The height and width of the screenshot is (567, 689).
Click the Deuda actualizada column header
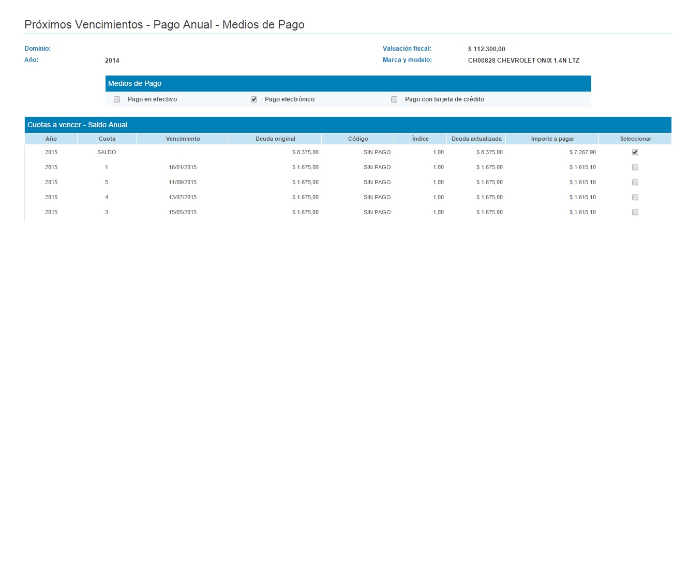(x=476, y=139)
